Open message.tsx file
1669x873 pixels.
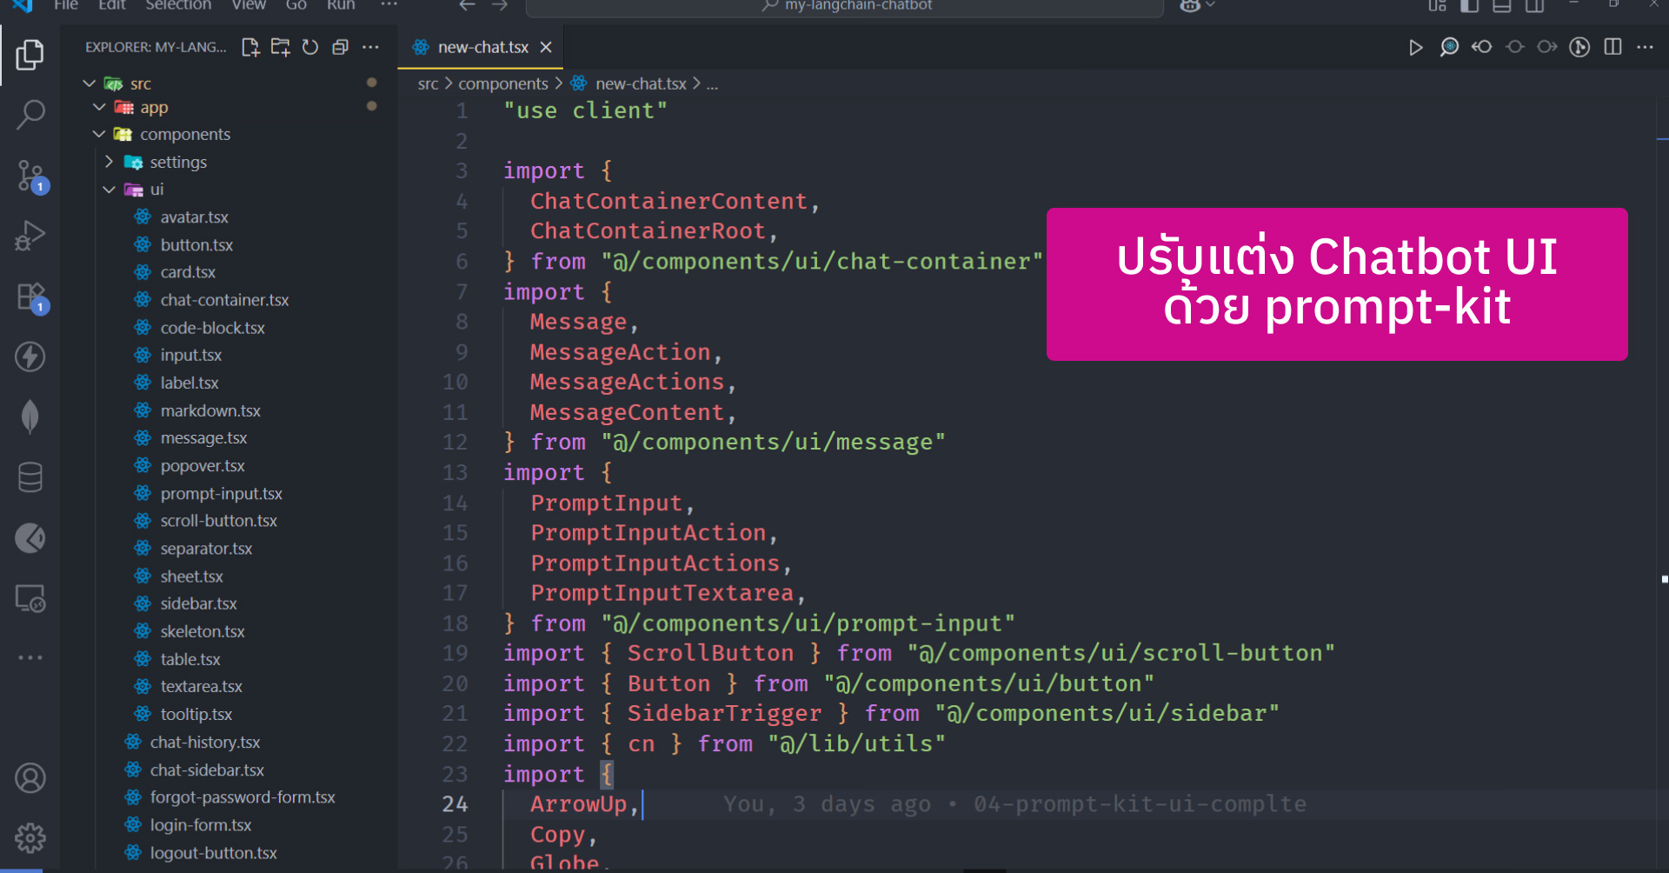point(203,438)
